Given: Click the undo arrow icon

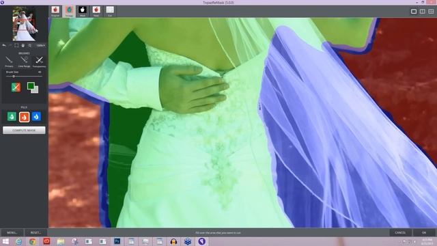Looking at the screenshot, I should click(4, 46).
